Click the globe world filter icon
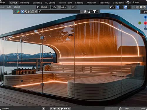 [26, 12]
